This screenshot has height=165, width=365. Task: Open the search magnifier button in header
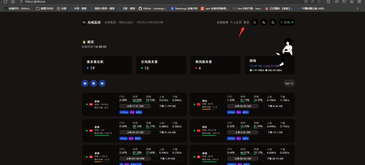[255, 22]
